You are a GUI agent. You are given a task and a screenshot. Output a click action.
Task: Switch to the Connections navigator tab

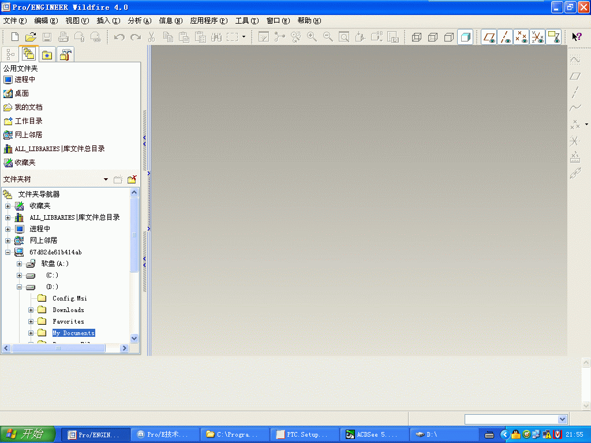coord(66,55)
